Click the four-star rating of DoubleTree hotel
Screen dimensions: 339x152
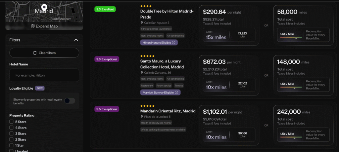click(x=146, y=6)
